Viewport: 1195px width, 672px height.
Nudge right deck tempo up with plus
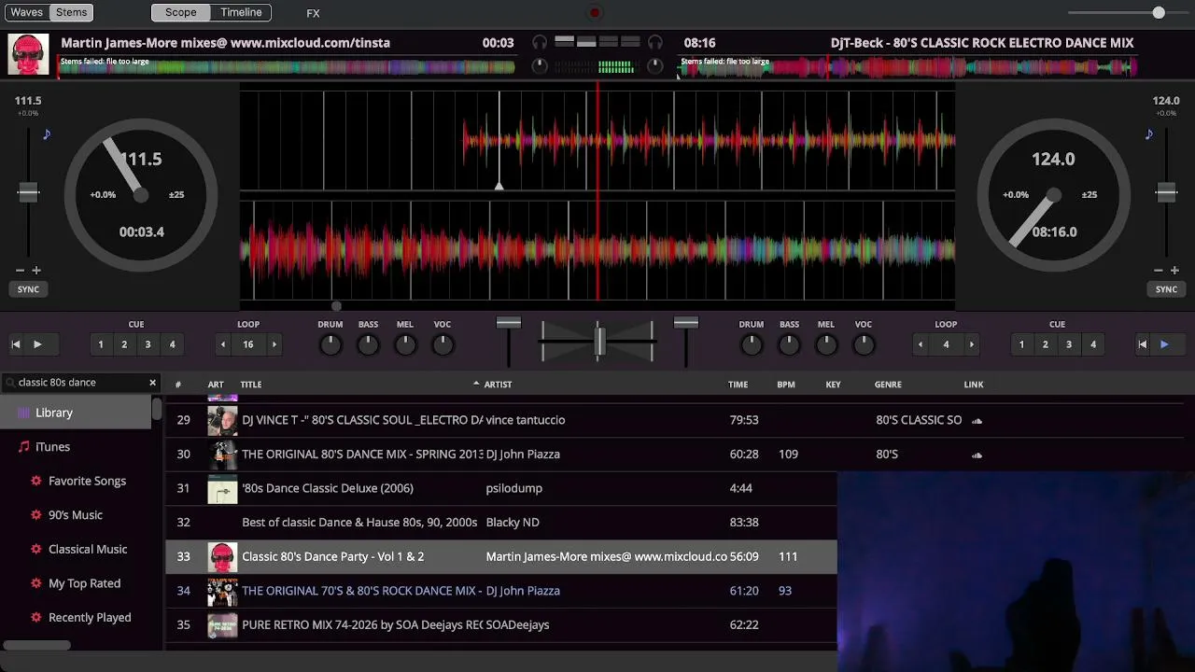pos(1174,271)
